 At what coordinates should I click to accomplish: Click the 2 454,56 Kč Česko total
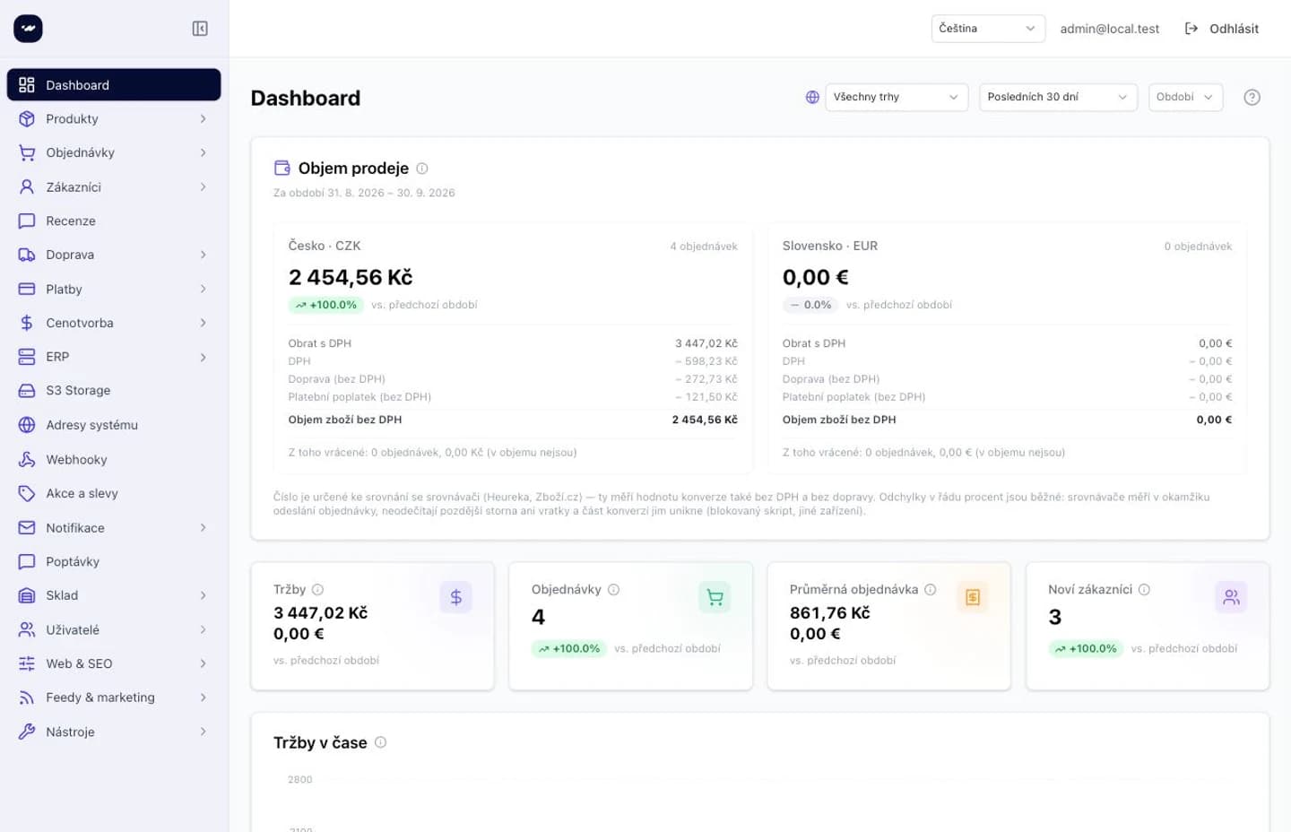pyautogui.click(x=351, y=277)
